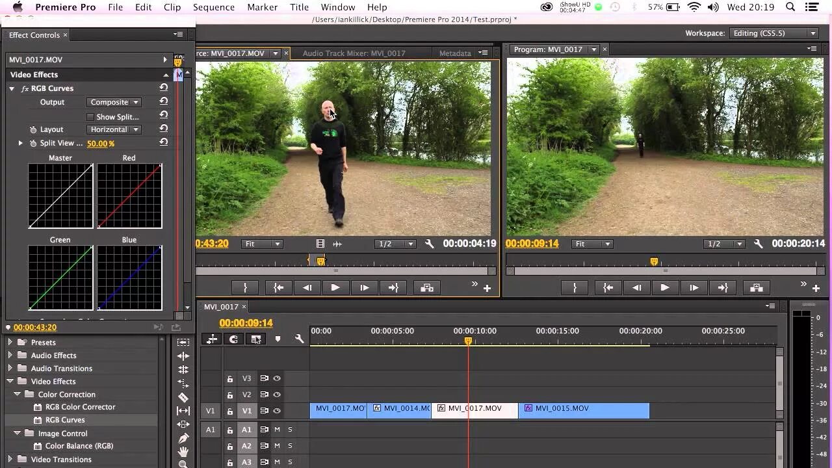Screen dimensions: 832x468
Task: Mute audio track A1
Action: coord(277,430)
